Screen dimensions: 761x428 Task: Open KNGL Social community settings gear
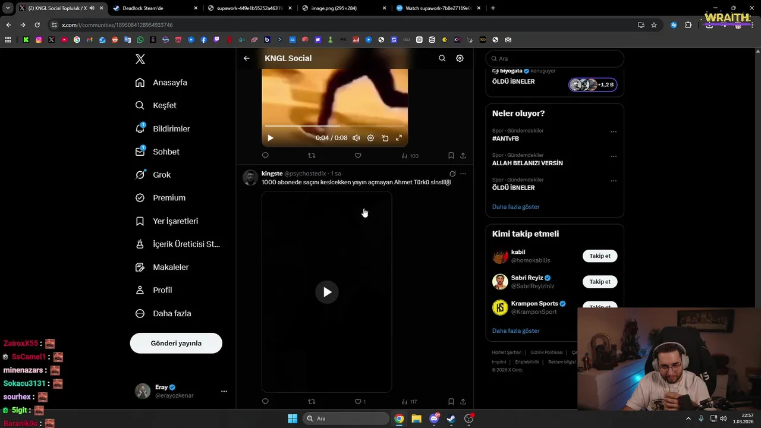tap(460, 58)
